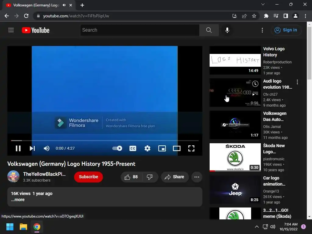Share this page from address bar
312x234 pixels.
coord(244,16)
